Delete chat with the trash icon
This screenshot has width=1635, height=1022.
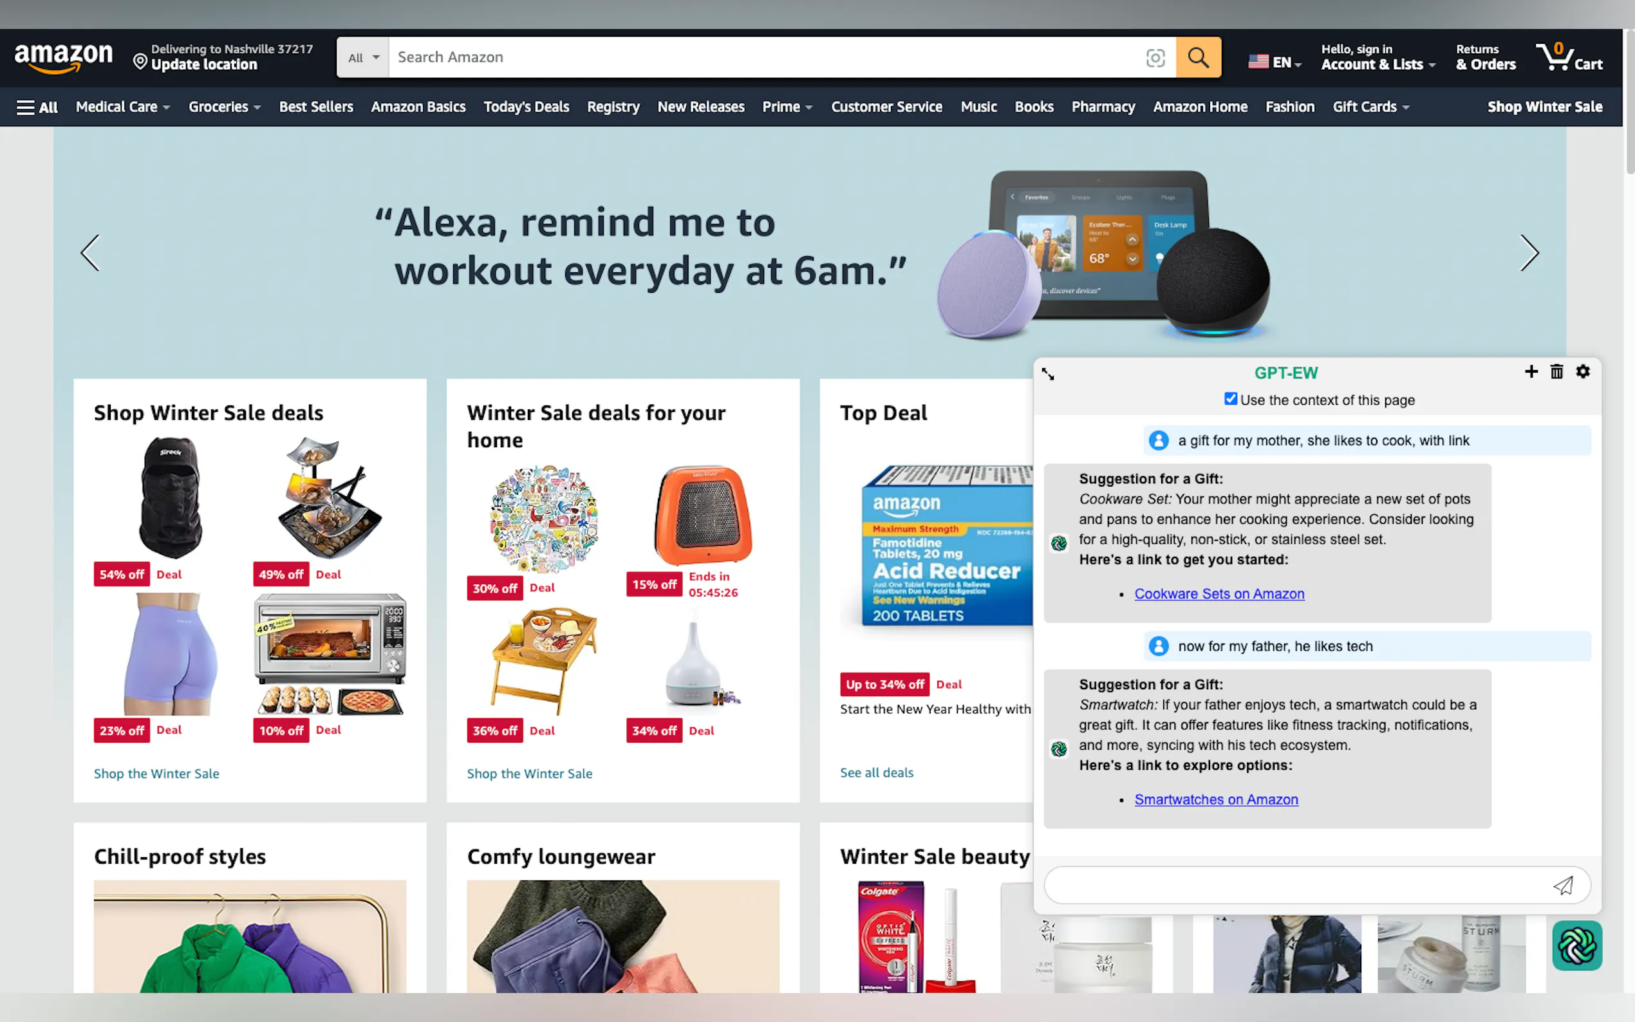pyautogui.click(x=1556, y=372)
